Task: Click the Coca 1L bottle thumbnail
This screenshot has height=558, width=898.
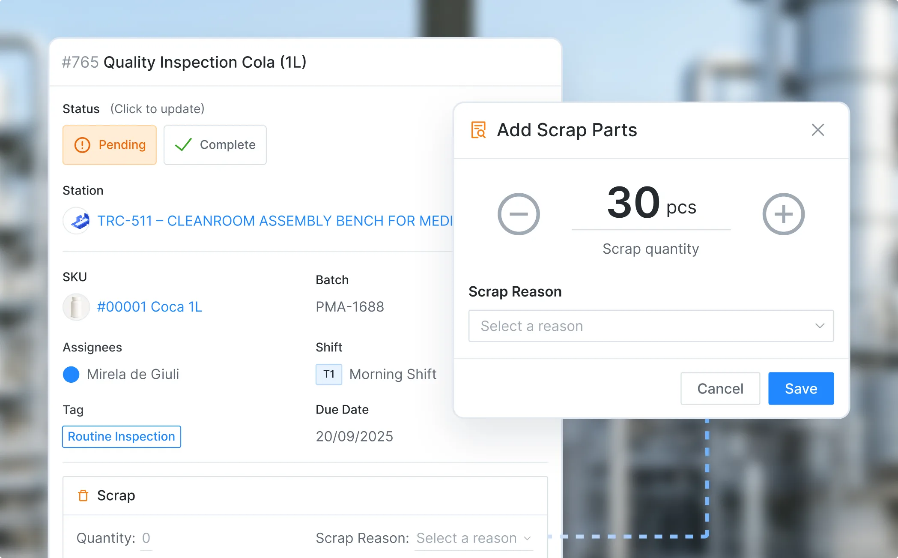Action: (x=76, y=307)
